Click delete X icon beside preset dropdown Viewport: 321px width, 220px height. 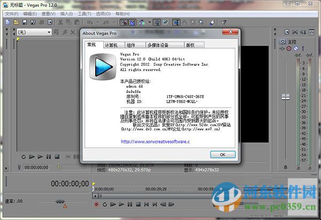(73, 32)
